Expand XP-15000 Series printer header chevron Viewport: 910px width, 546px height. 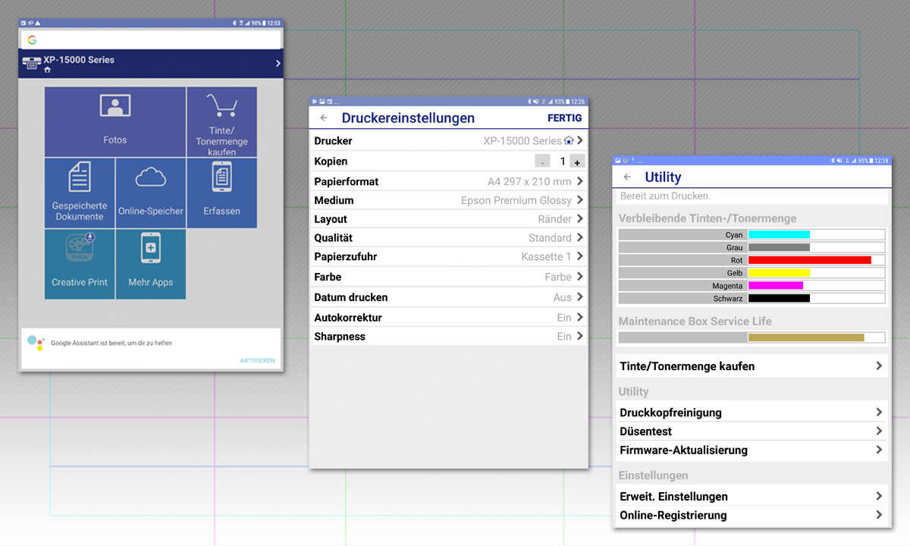click(278, 64)
